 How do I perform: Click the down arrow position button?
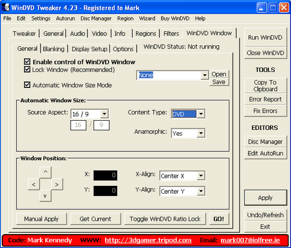(45, 196)
